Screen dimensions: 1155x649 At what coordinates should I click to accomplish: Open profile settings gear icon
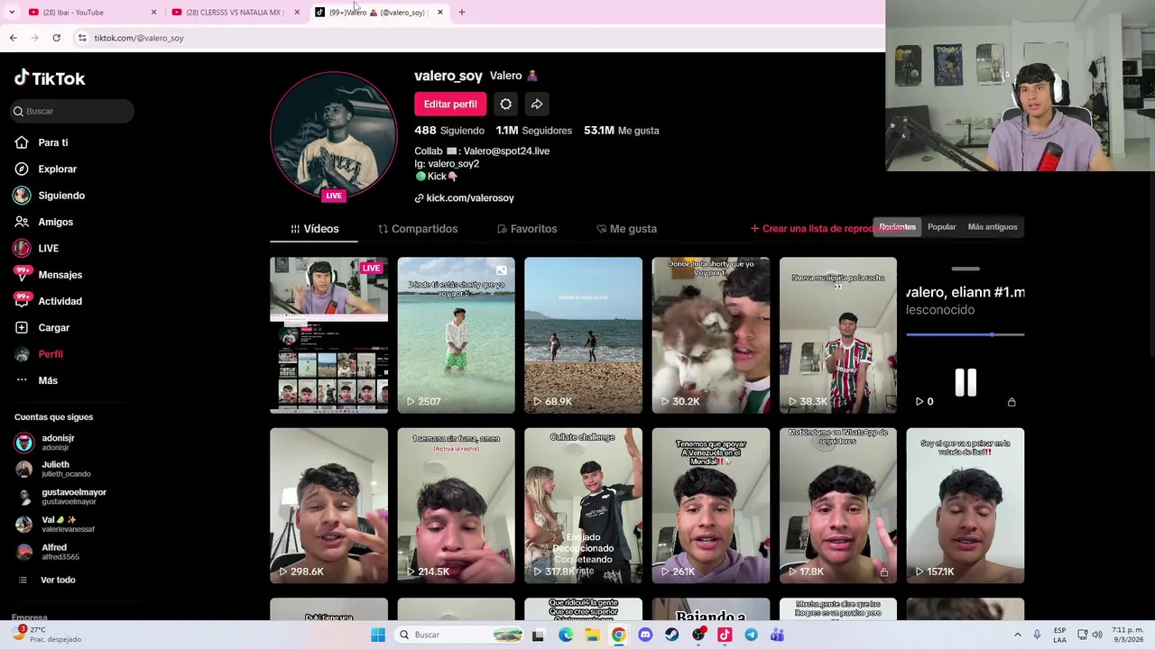tap(506, 104)
